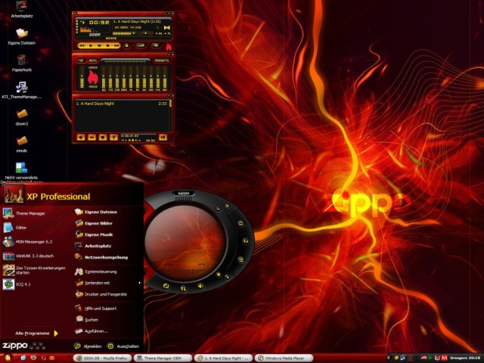Play the track in Winamp
484x363 pixels.
[91, 45]
